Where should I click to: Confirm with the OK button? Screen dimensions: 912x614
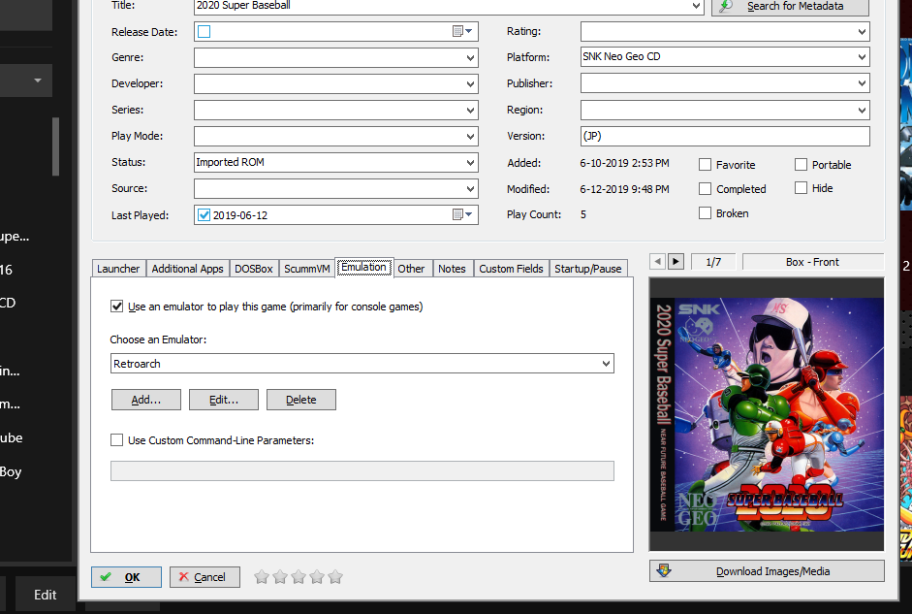[126, 577]
